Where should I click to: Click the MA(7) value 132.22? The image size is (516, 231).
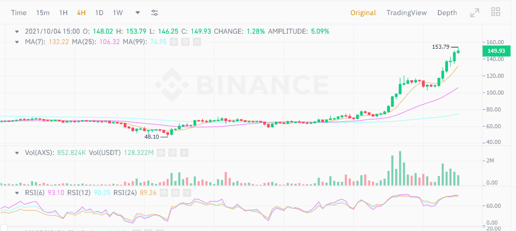point(59,42)
